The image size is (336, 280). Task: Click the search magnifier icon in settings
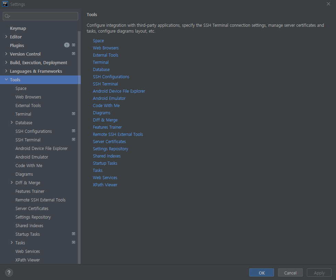tap(7, 16)
